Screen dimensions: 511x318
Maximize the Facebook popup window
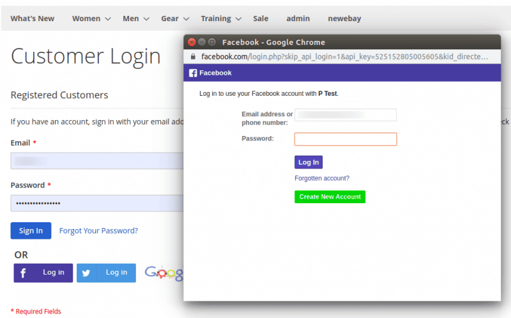tap(212, 42)
